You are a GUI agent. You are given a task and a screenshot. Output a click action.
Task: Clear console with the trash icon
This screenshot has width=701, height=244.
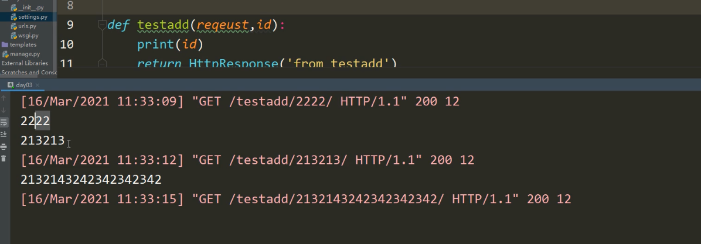[4, 158]
